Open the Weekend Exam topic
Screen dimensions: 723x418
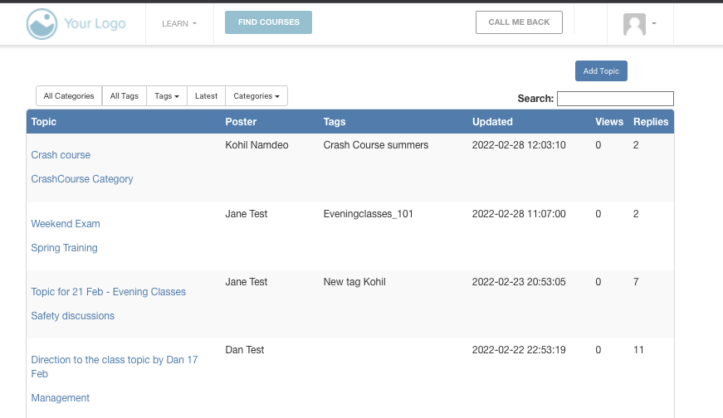coord(66,224)
